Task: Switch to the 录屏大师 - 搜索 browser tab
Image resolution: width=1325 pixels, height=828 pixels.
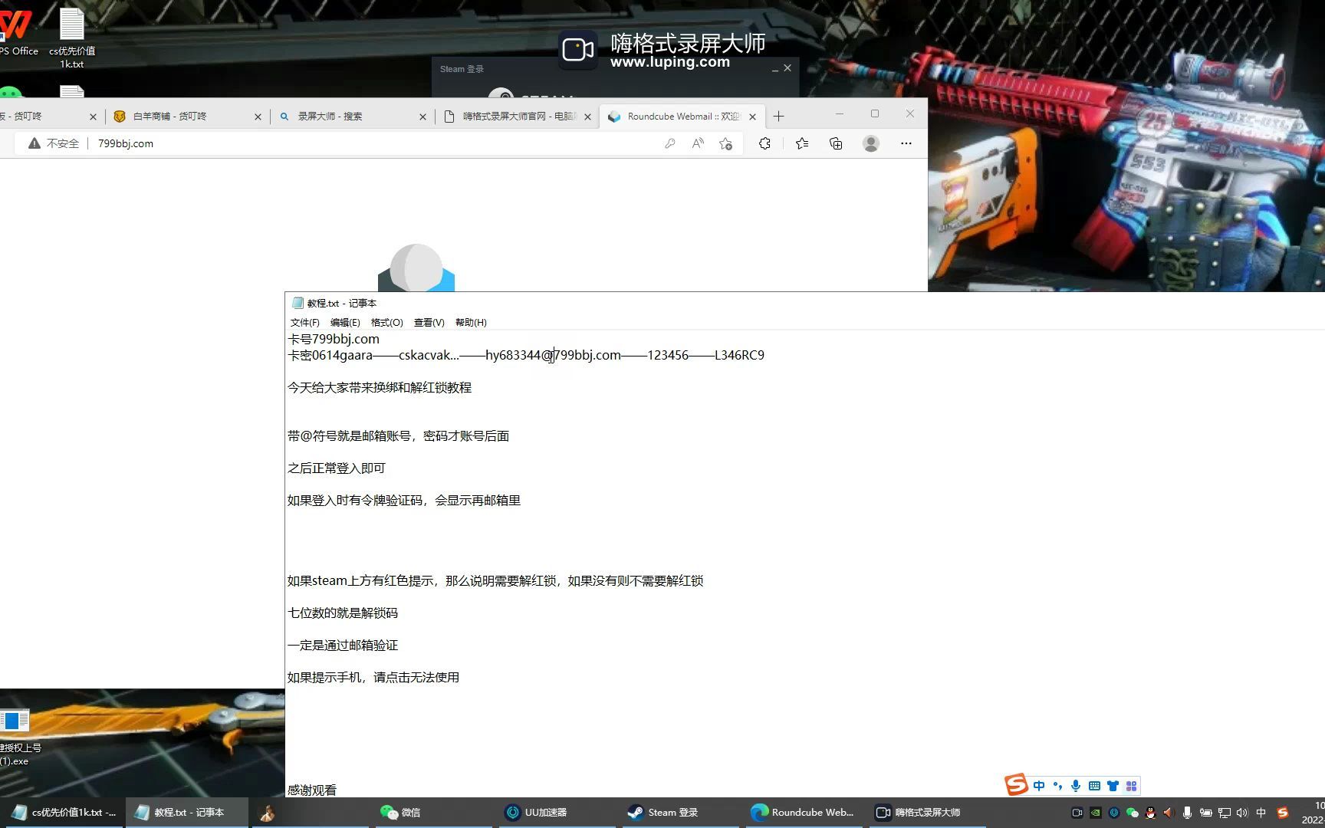Action: tap(353, 117)
